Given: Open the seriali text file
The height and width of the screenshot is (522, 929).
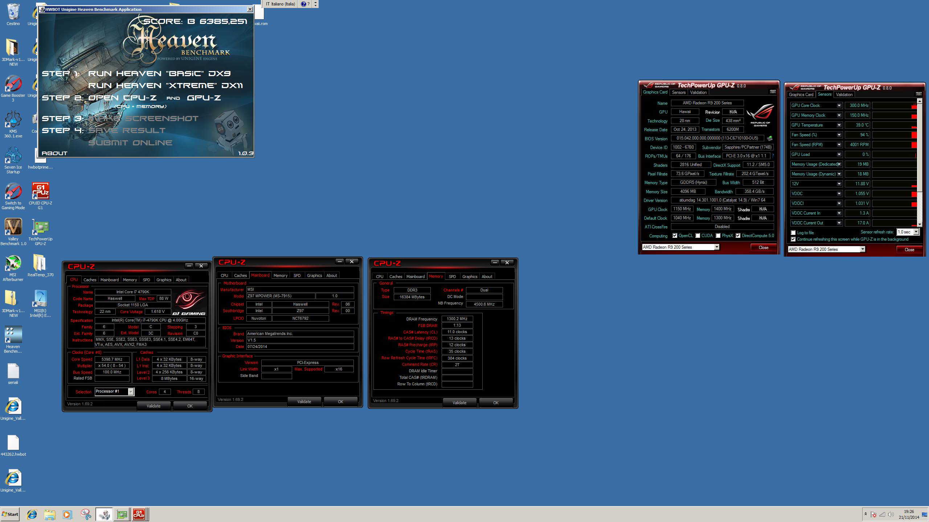Looking at the screenshot, I should point(13,373).
